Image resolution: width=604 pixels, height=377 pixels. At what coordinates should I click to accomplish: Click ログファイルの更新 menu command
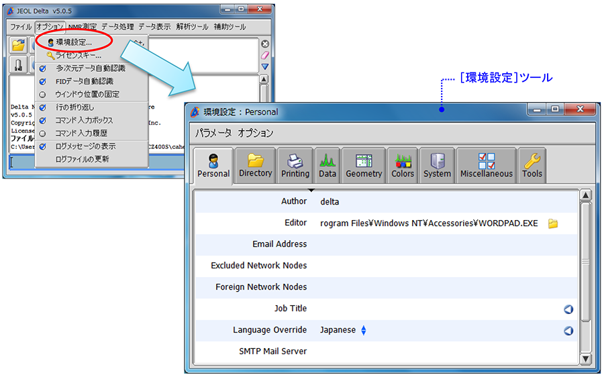[x=82, y=159]
